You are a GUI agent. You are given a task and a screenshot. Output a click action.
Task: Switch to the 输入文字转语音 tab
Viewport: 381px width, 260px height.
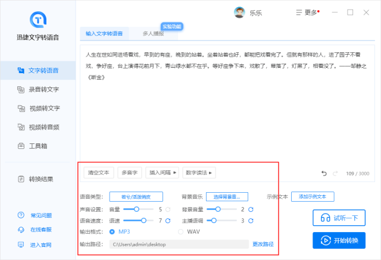[104, 33]
